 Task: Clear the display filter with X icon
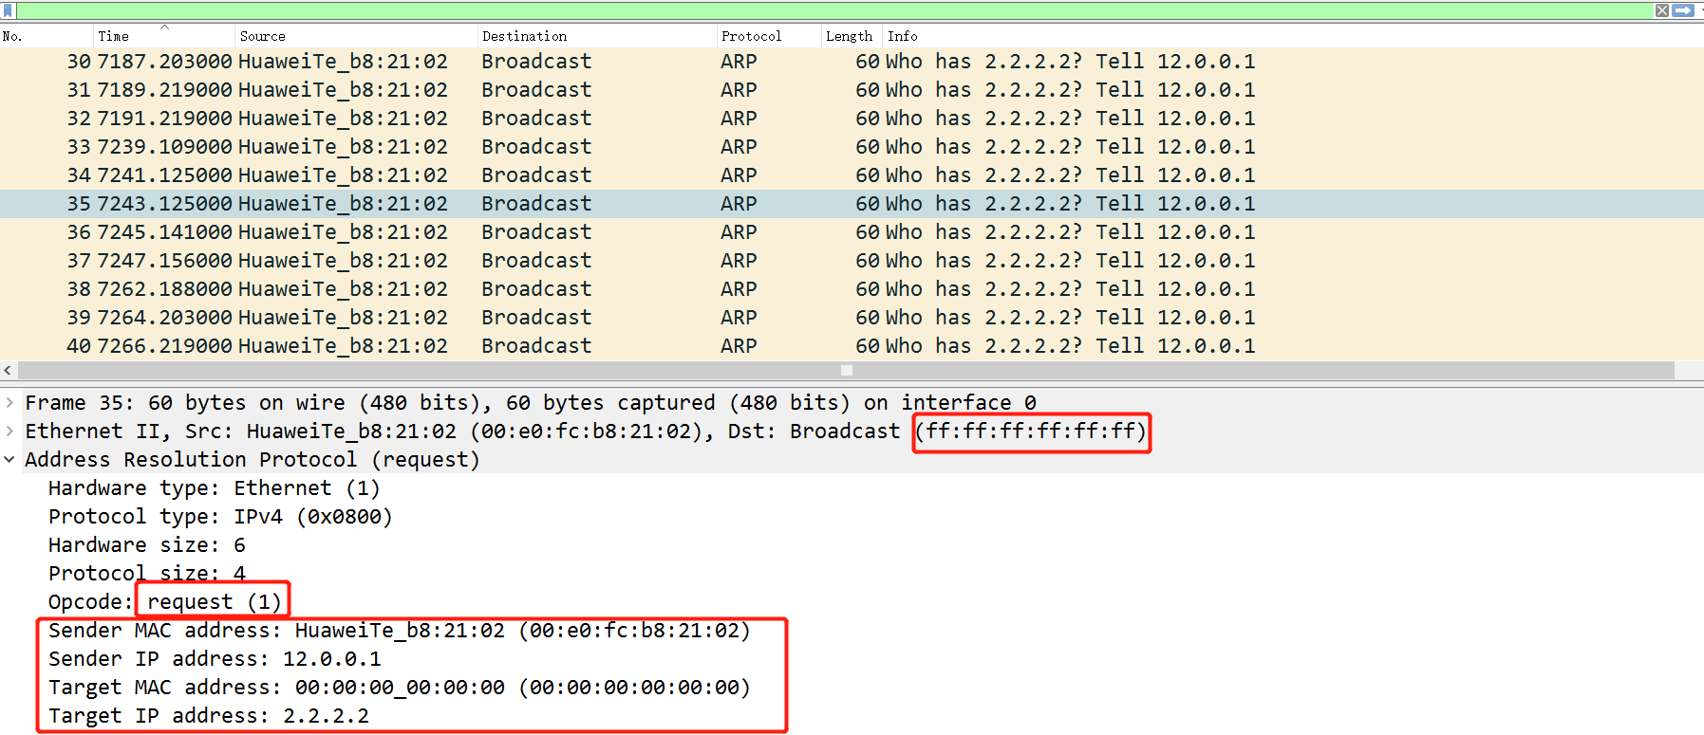1662,10
